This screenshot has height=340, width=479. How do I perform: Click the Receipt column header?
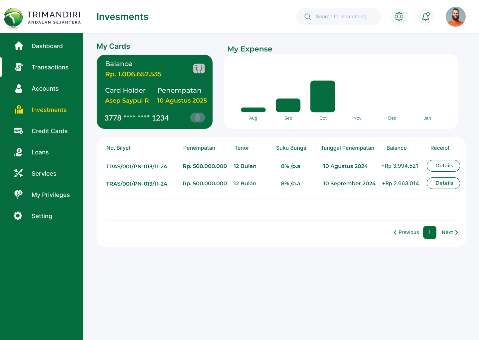(440, 148)
